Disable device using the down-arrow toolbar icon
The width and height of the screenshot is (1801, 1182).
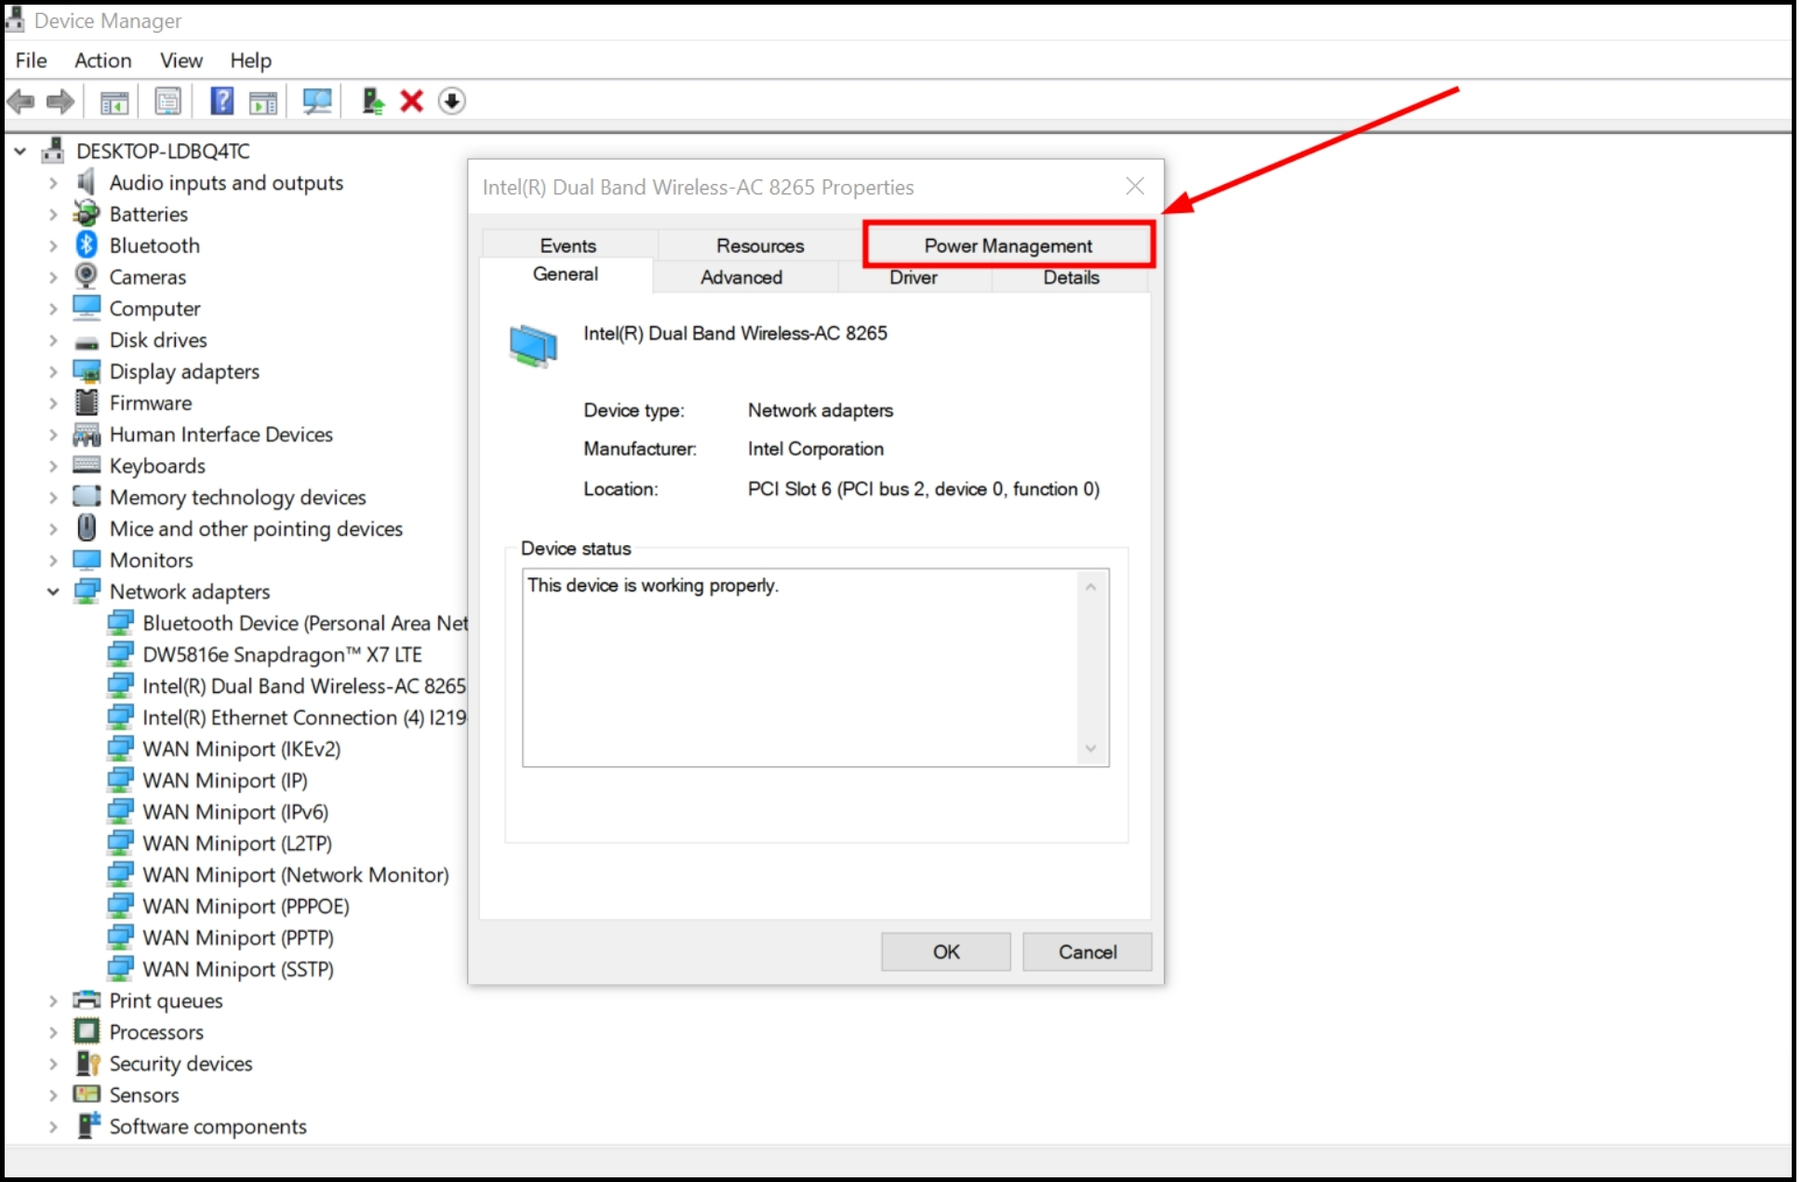tap(453, 101)
